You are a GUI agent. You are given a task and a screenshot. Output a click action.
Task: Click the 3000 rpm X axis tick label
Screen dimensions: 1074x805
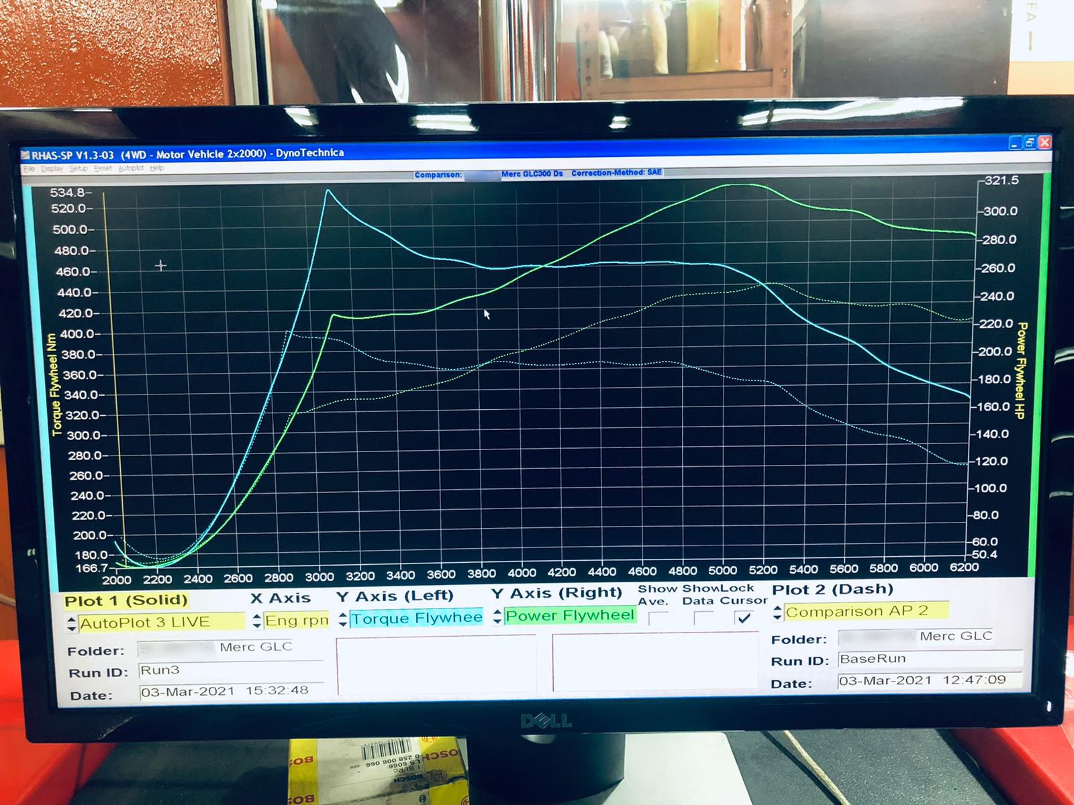pyautogui.click(x=320, y=576)
